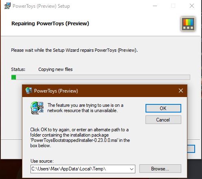Click the 'network resource that is unavailable' message
Screen dimensions: 202x179
coord(83,110)
